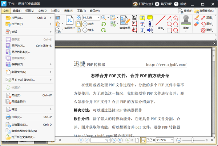Open the status bar 91.72% zoom dropdown
Viewport: 218px width, 146px height.
click(x=172, y=140)
